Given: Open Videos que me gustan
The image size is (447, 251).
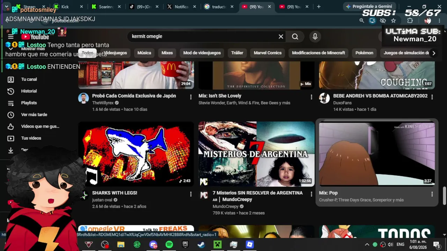Looking at the screenshot, I should coord(40,127).
